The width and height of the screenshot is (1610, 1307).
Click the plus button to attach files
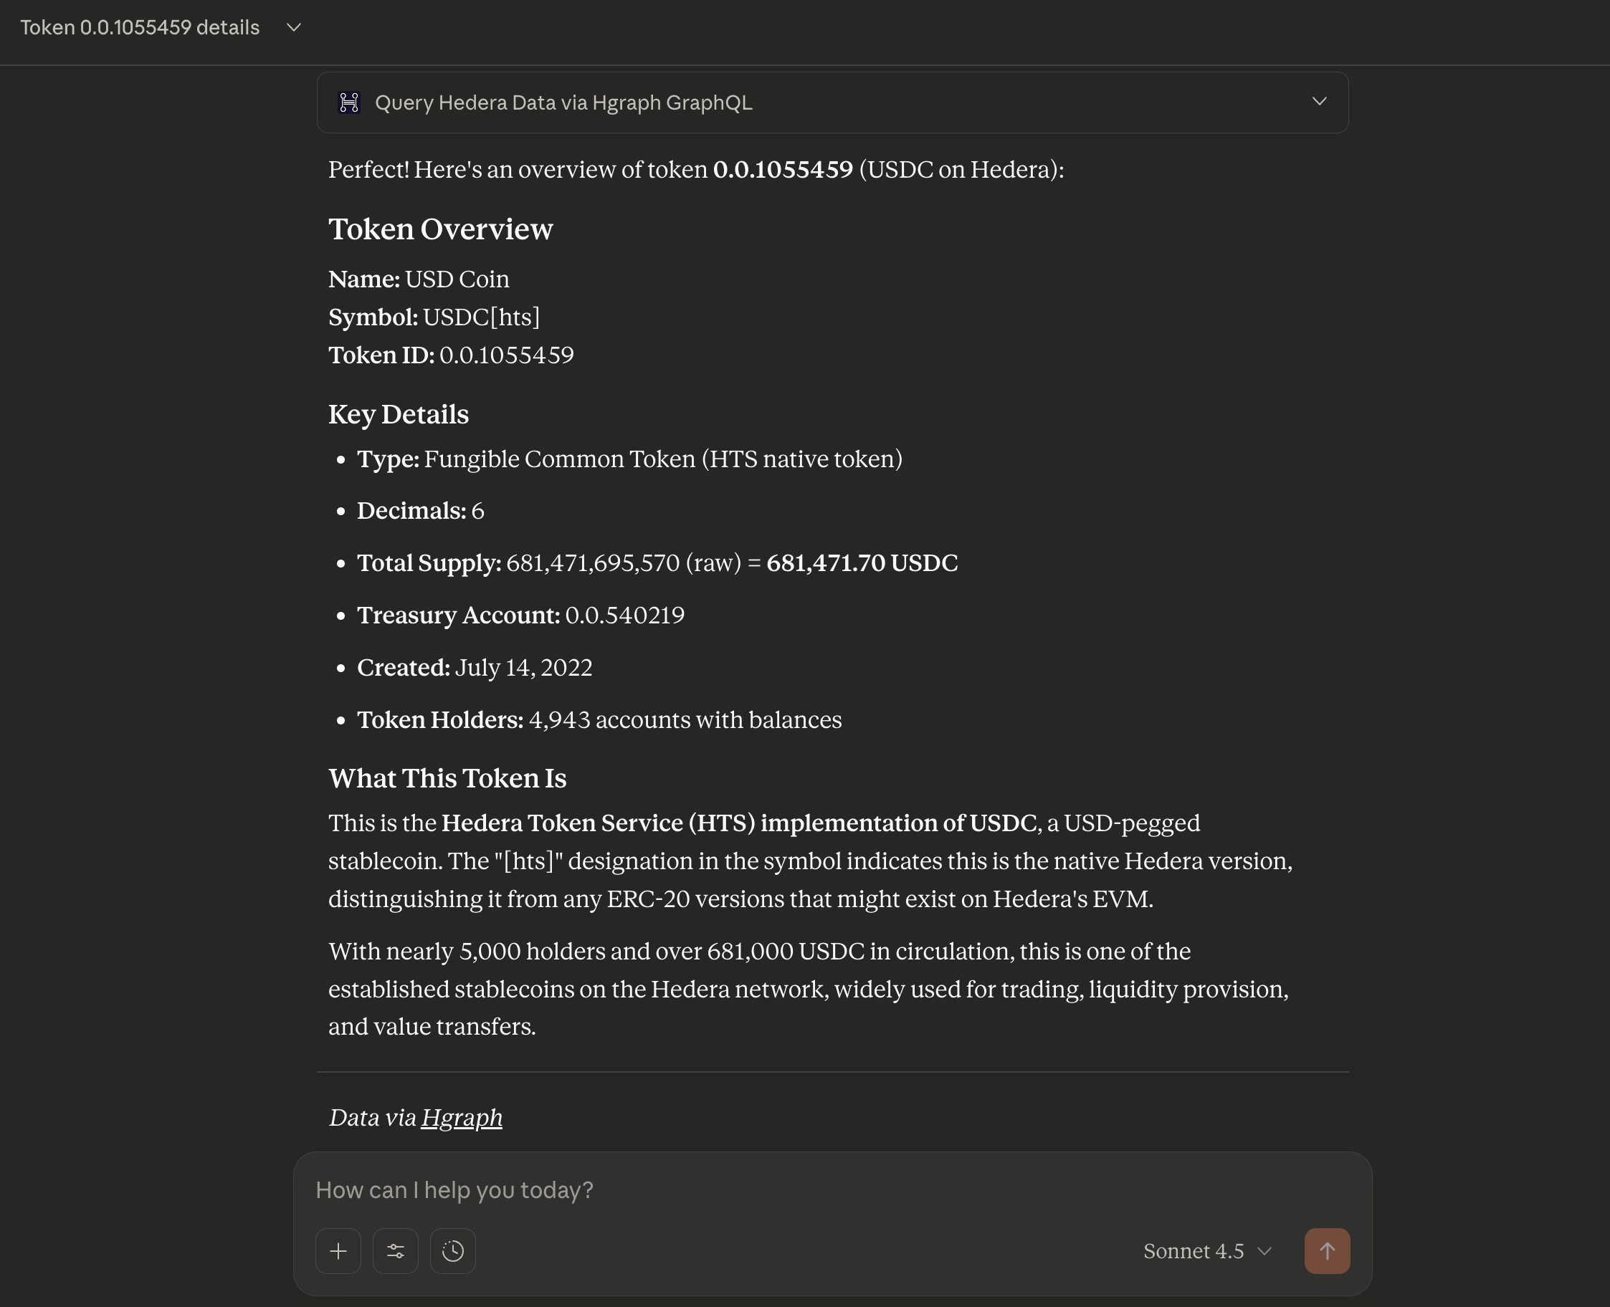click(338, 1250)
